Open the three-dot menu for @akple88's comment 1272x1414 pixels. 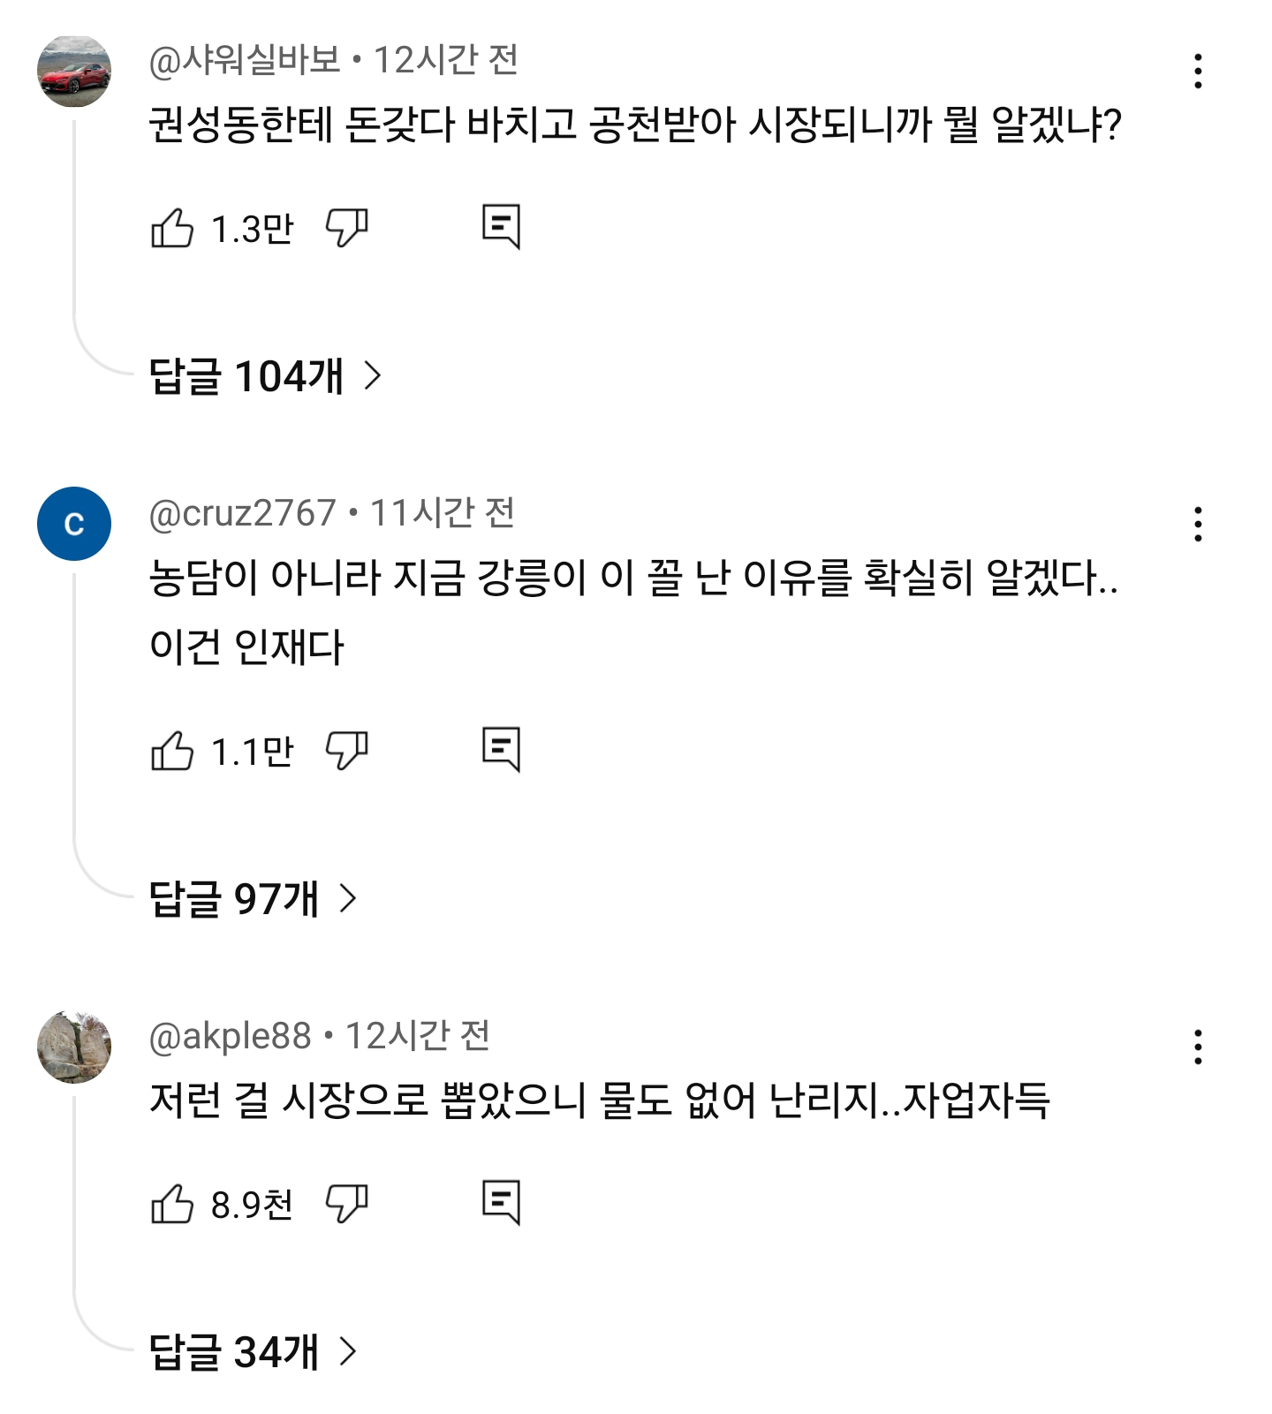point(1198,1047)
